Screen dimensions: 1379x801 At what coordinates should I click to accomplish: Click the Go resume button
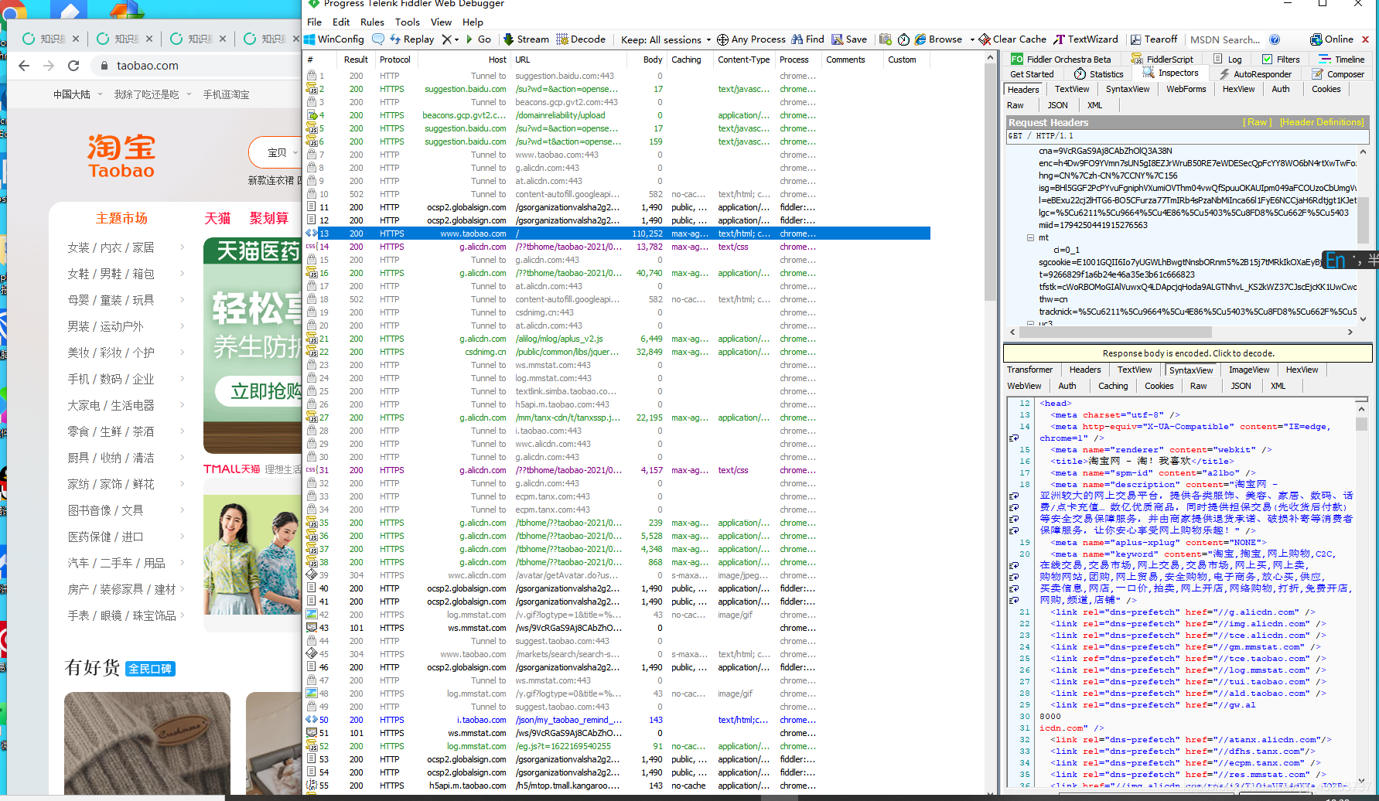click(478, 39)
